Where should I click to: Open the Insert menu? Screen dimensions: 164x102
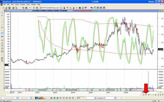[17, 5]
